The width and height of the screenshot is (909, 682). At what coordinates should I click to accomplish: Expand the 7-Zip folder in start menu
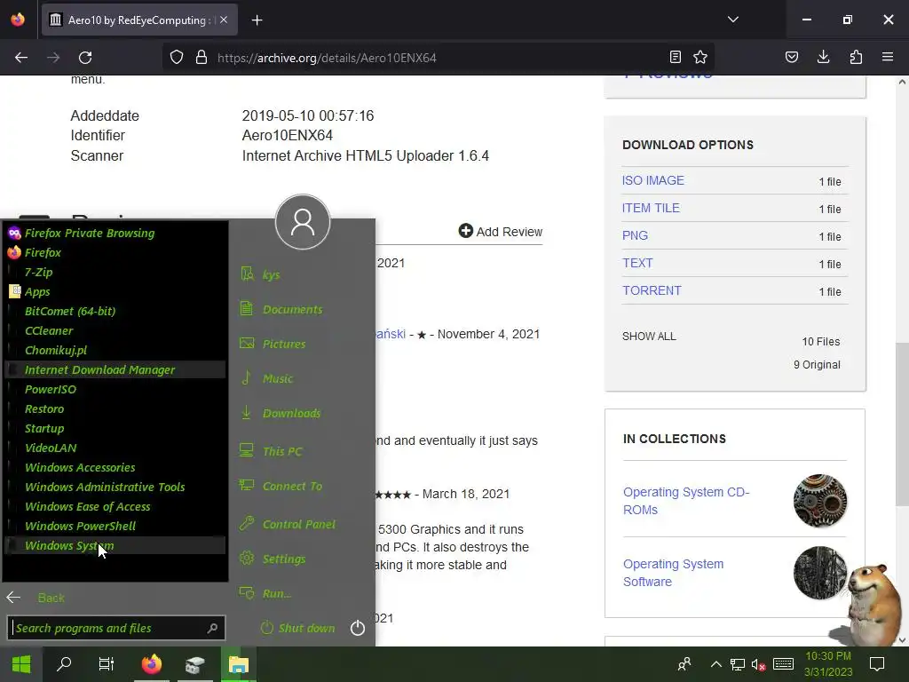click(115, 272)
